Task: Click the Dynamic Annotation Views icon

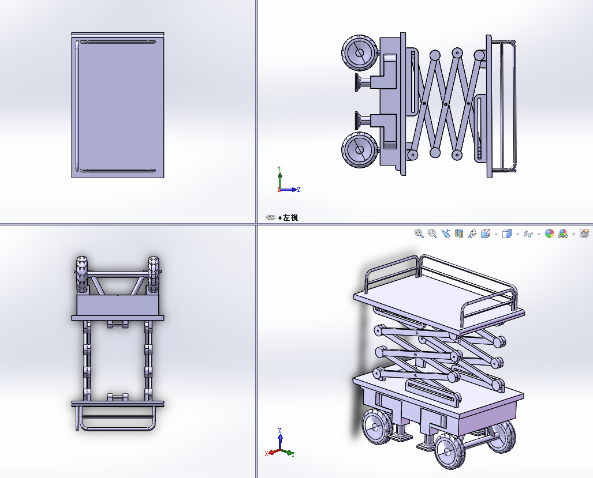Action: (x=472, y=234)
